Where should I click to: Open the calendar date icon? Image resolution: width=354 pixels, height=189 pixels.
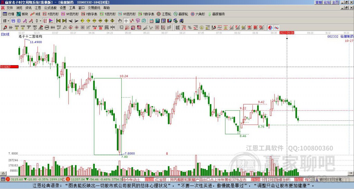(x=151, y=21)
